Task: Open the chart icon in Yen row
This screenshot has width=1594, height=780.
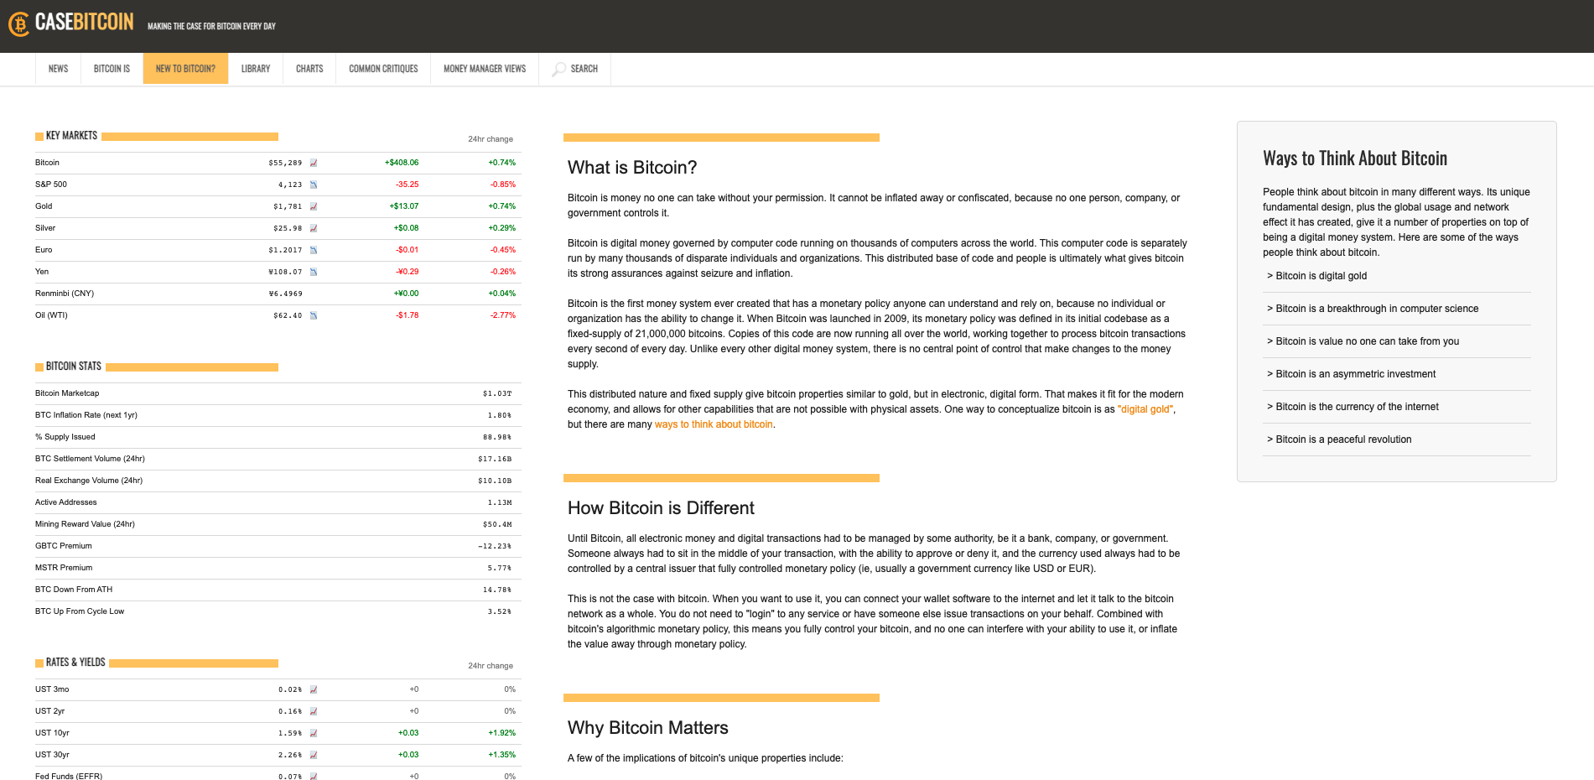Action: 314,272
